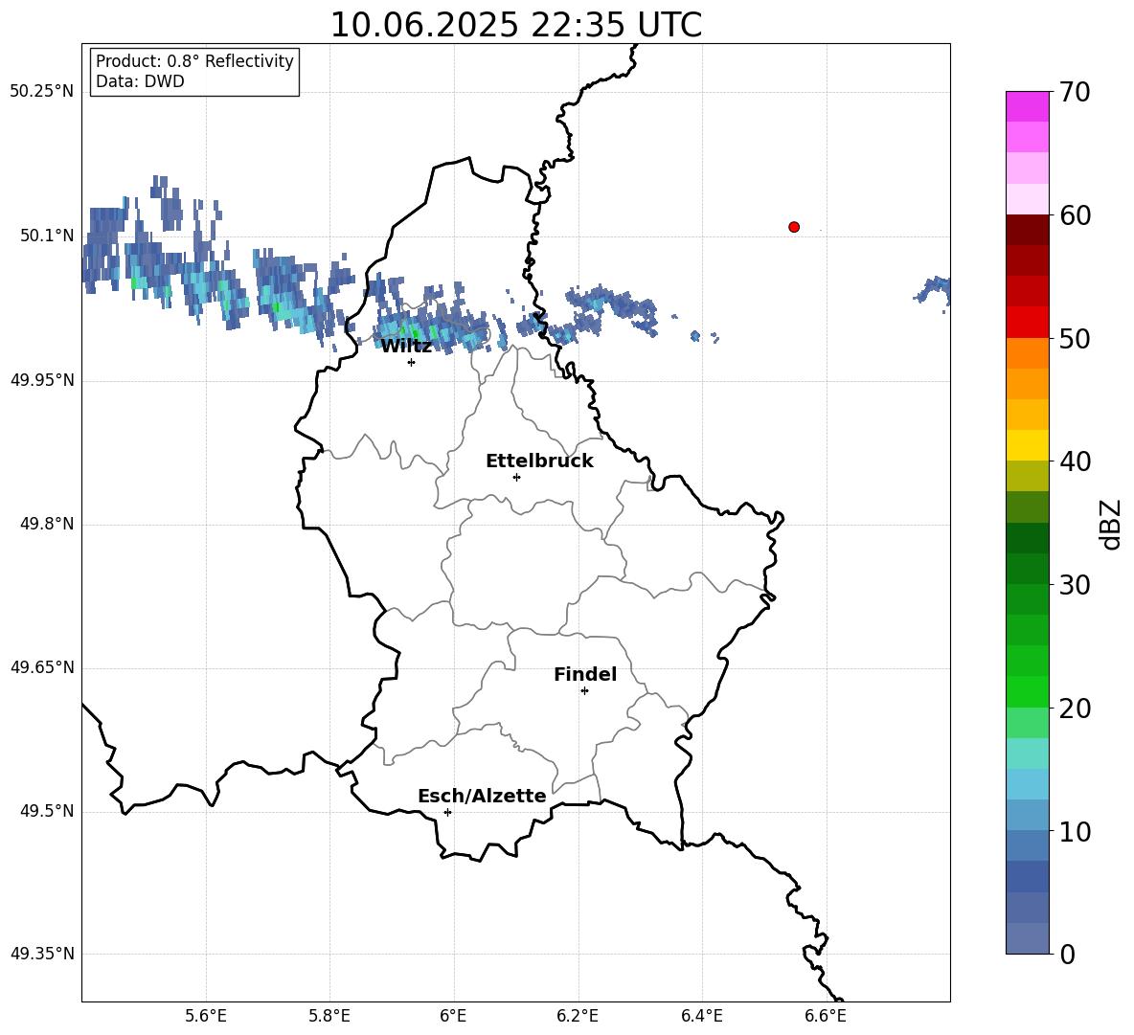Click the colorbar tick label 50
Viewport: 1134px width, 1035px height.
[1075, 338]
